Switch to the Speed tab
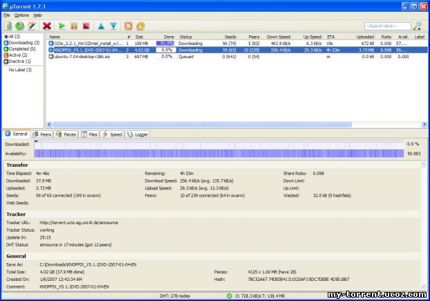Screen dimensions: 430x301 (x=113, y=134)
